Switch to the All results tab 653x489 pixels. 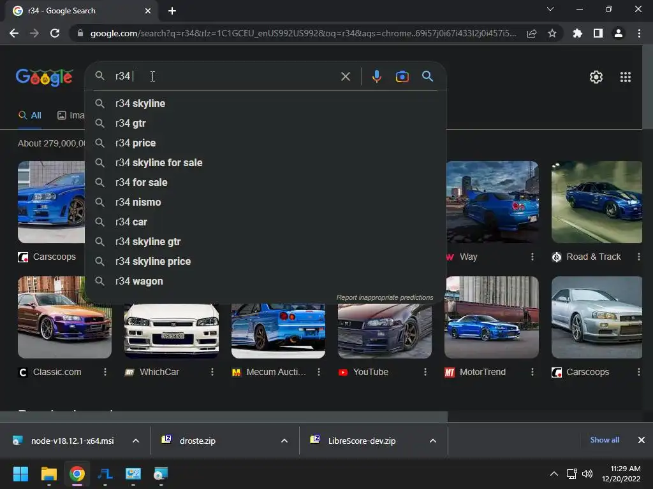point(30,116)
